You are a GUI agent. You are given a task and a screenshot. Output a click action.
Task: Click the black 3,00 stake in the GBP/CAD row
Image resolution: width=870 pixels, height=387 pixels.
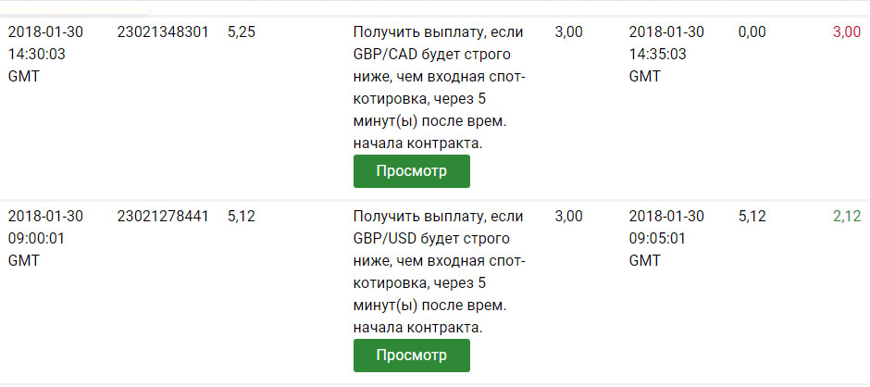pyautogui.click(x=568, y=32)
